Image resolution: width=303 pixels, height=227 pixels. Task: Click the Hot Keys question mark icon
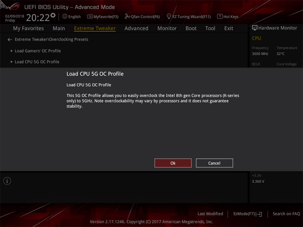coord(220,16)
